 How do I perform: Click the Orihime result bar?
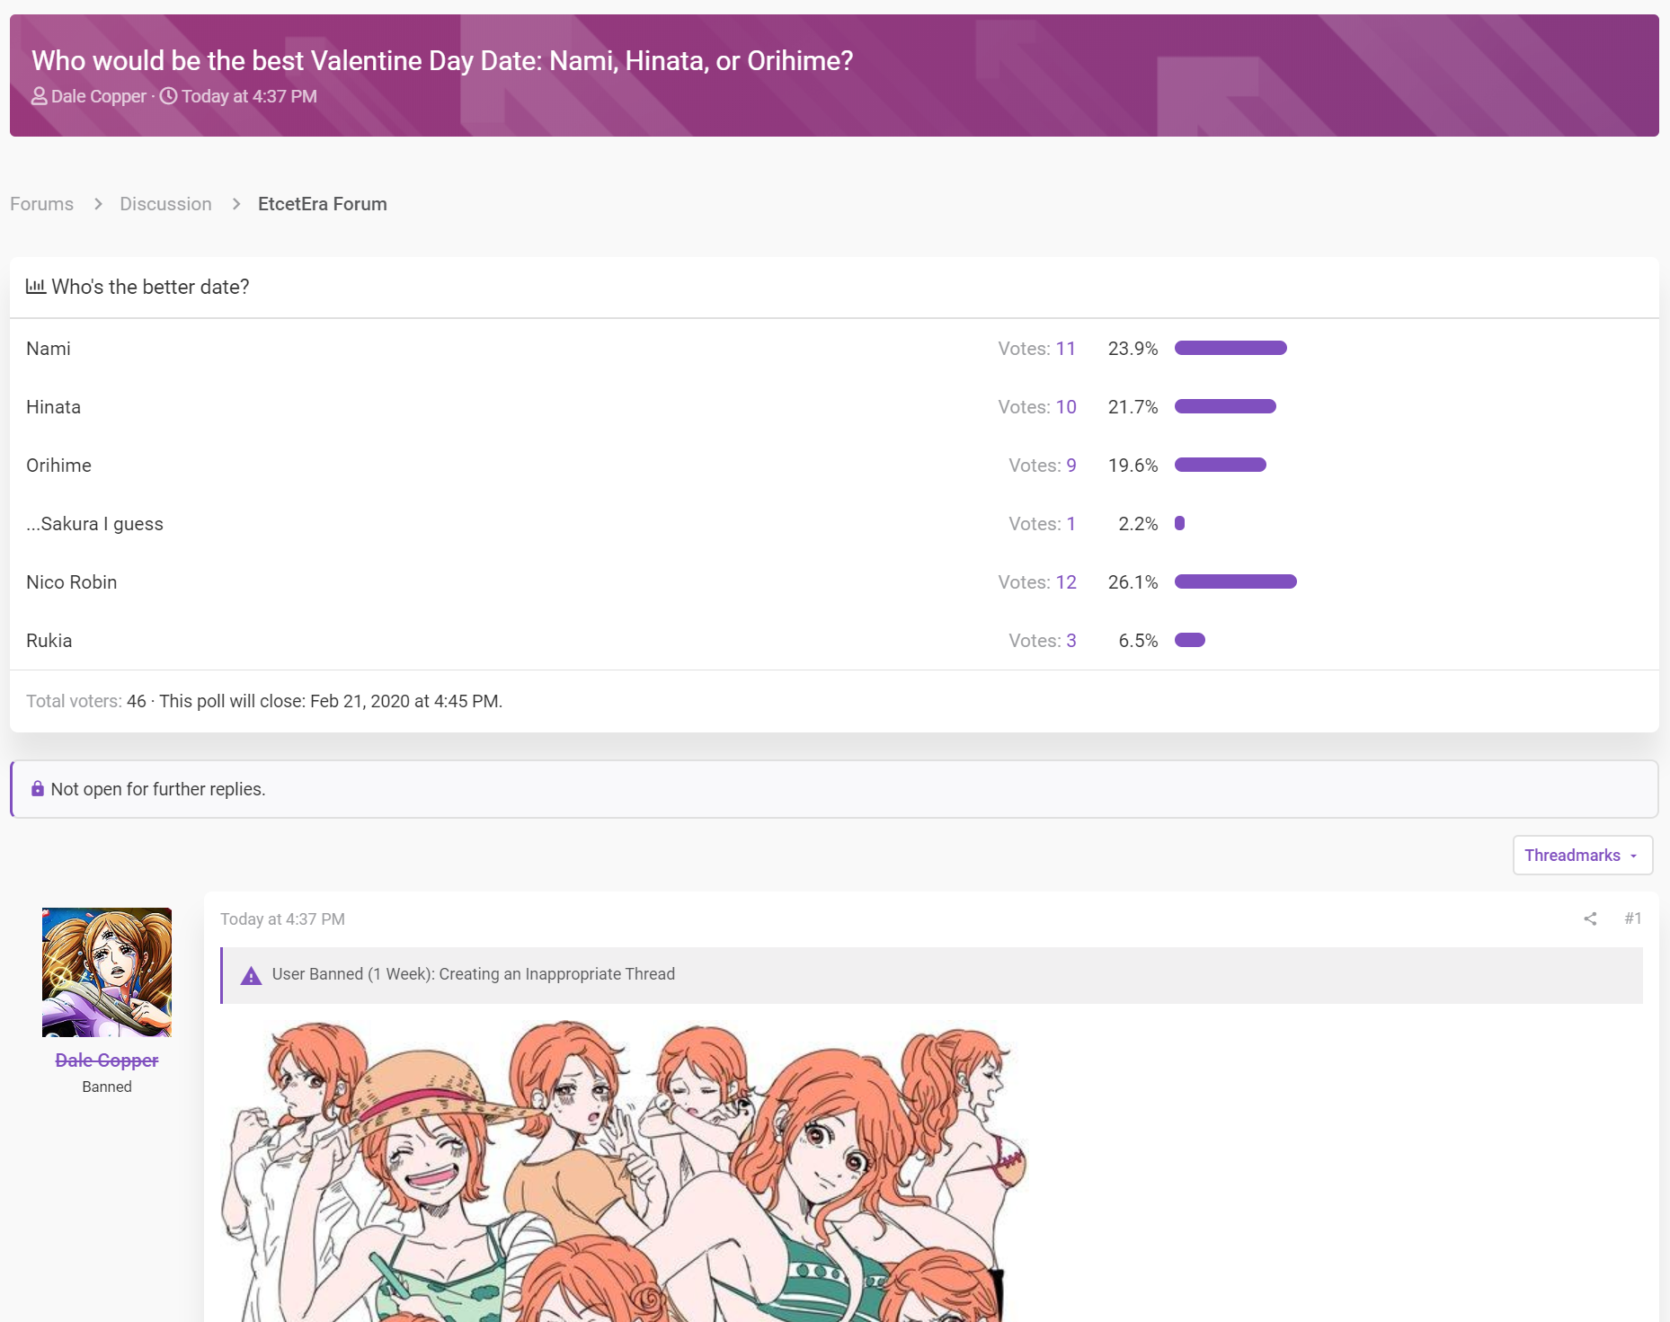1221,465
